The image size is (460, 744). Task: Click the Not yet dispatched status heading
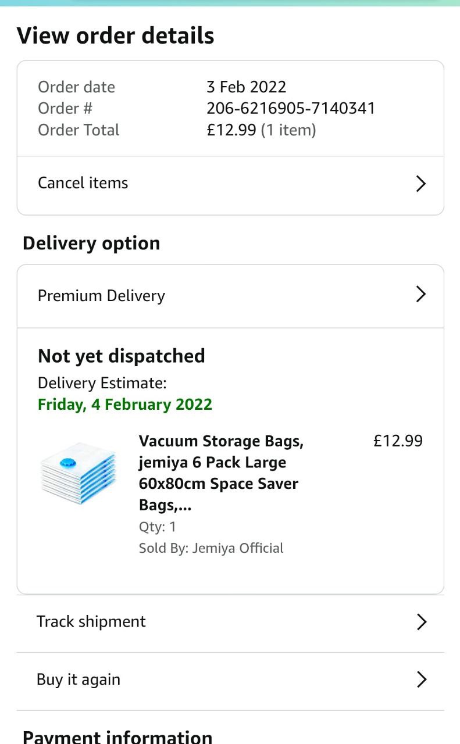(122, 356)
